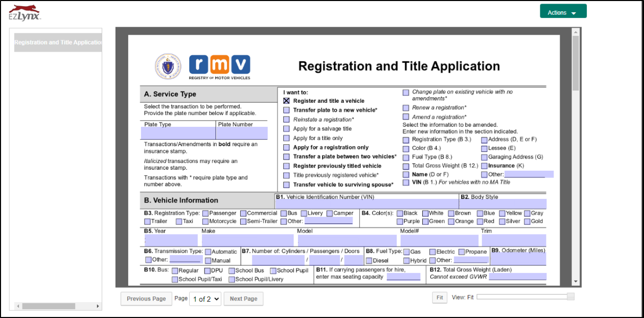Check Apply for a salvage title
644x318 pixels.
[x=287, y=129]
